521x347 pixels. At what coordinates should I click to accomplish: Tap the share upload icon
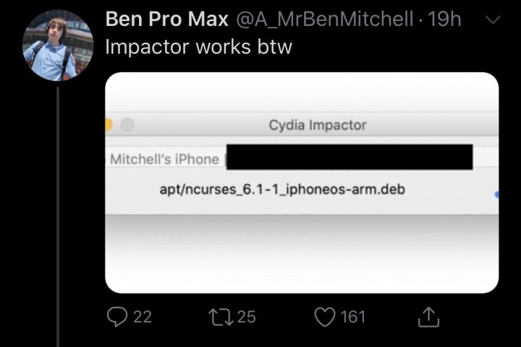coord(429,317)
